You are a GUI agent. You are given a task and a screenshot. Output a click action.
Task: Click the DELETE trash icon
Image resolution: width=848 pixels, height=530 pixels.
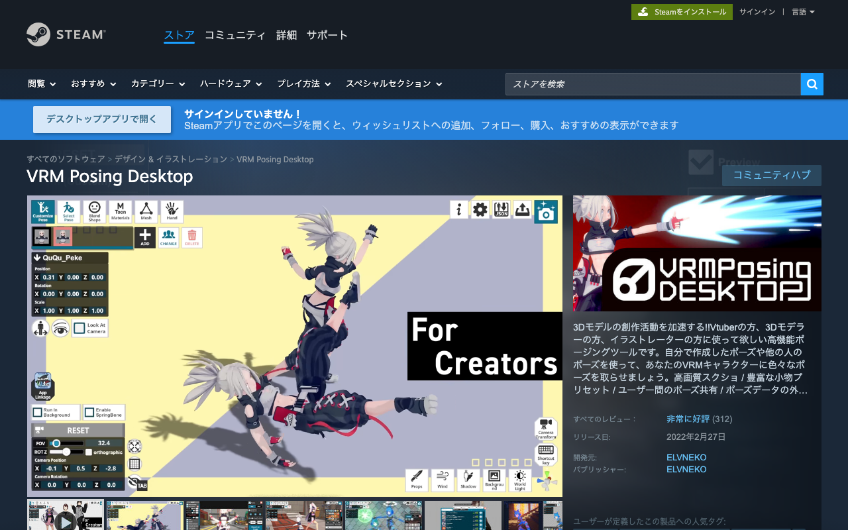(x=192, y=237)
